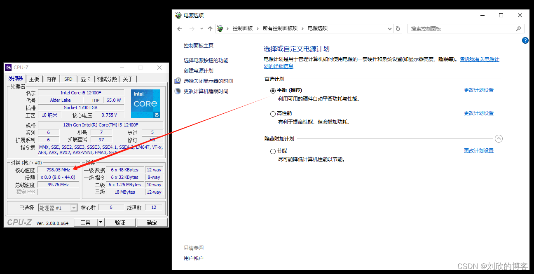Click the refresh button beside address bar
Viewport: 534px width, 274px height.
click(x=398, y=29)
